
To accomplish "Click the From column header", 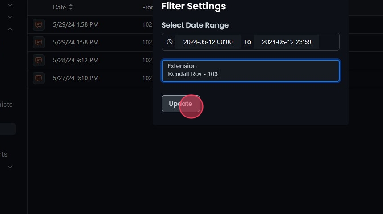I will tap(147, 7).
